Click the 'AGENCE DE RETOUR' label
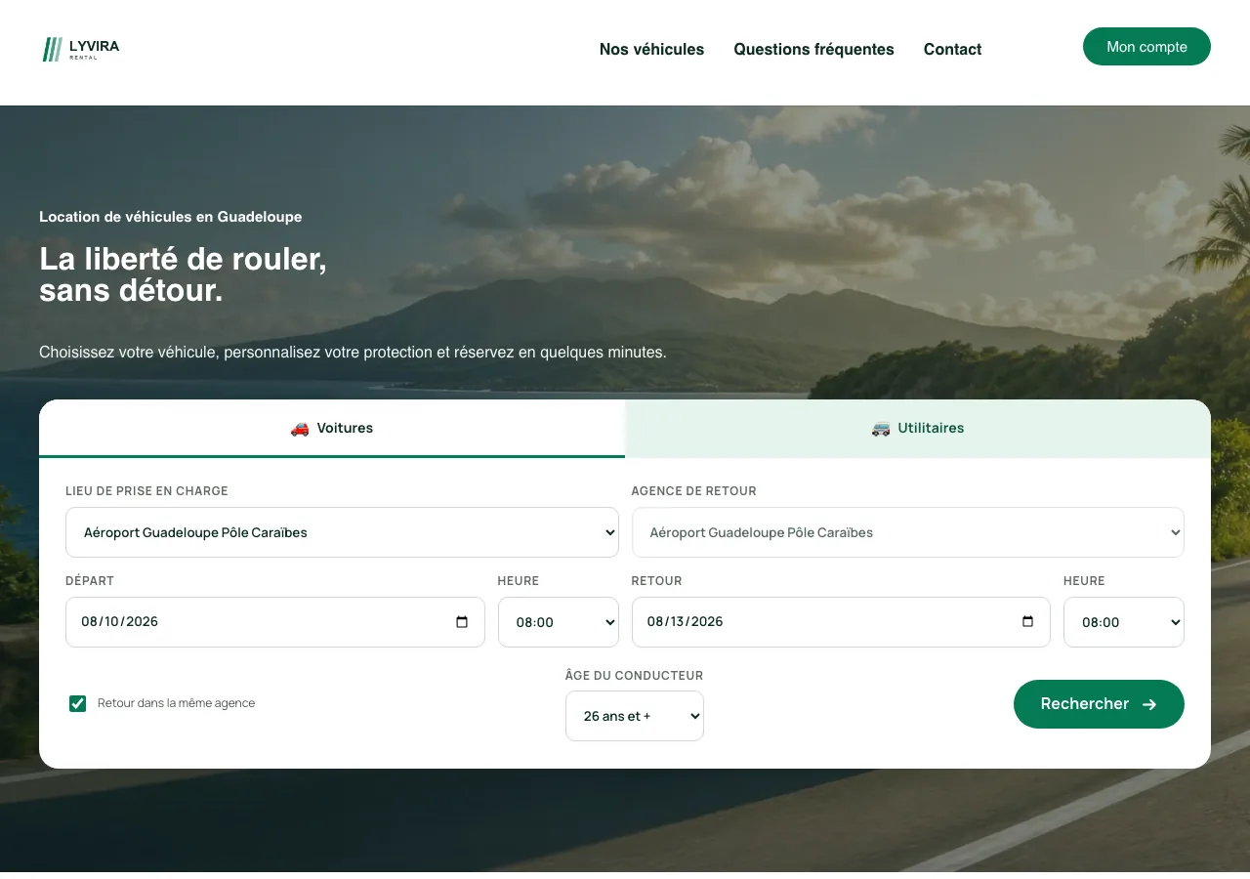Viewport: 1250px width, 879px height. coord(694,491)
